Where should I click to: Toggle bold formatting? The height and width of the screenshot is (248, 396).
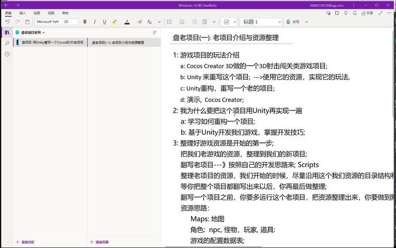[x=85, y=22]
